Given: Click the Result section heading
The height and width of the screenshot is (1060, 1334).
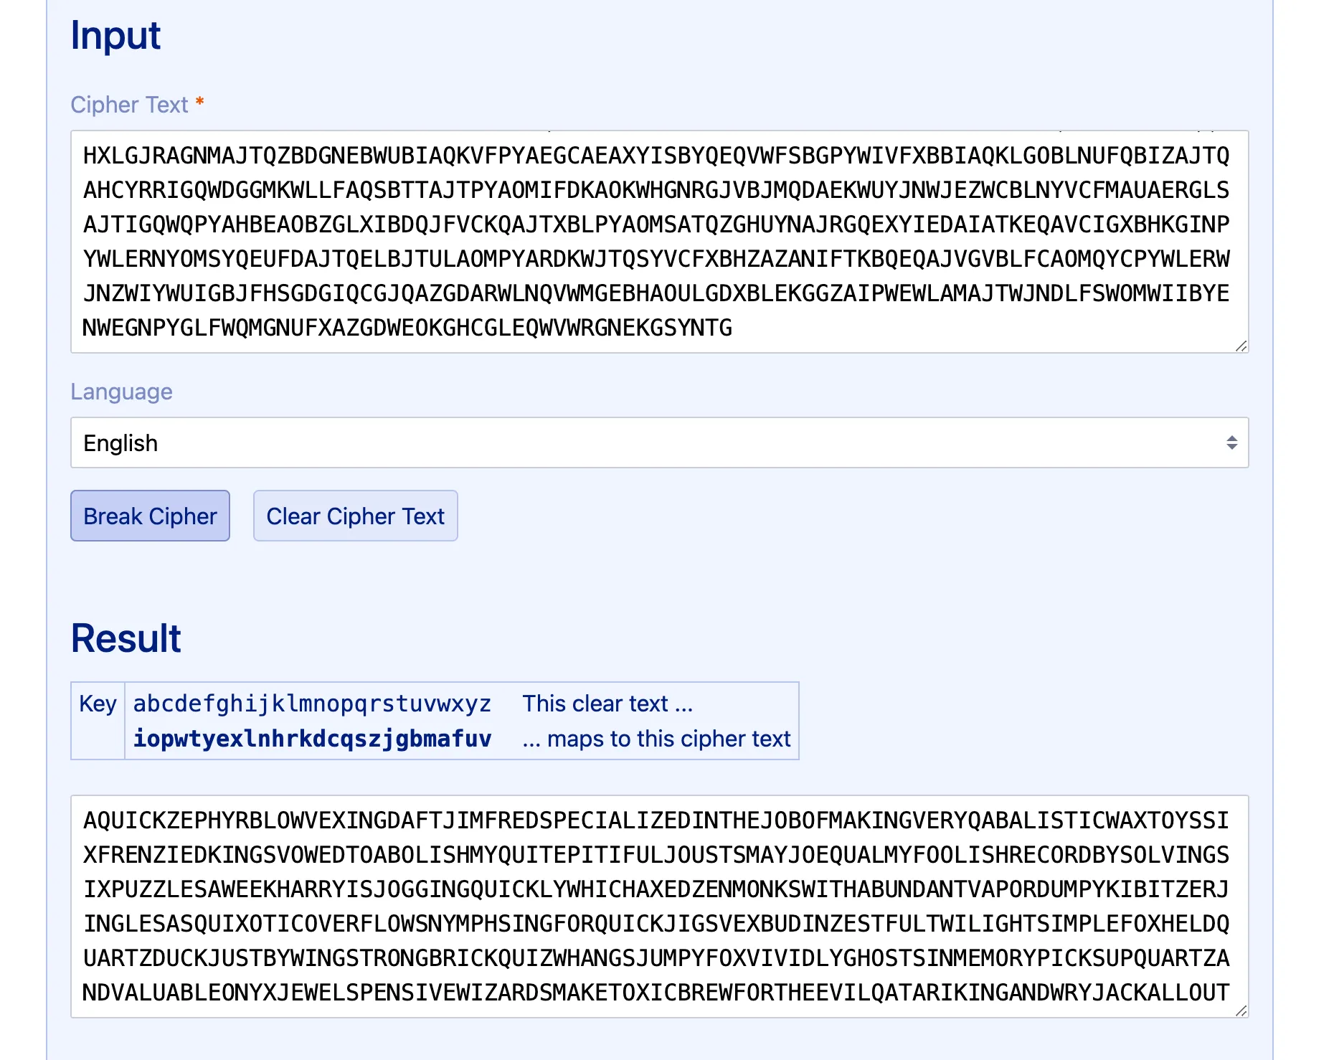Looking at the screenshot, I should [x=126, y=638].
